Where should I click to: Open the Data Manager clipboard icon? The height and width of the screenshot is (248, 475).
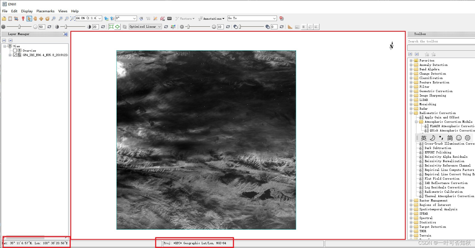coord(10,19)
